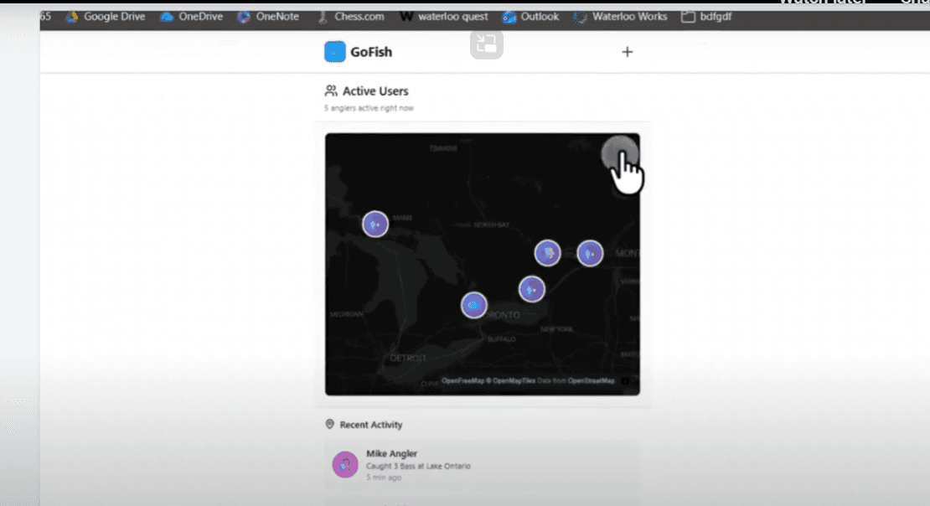The image size is (930, 506).
Task: Click the angler marker northeast of Toronto
Action: point(531,289)
